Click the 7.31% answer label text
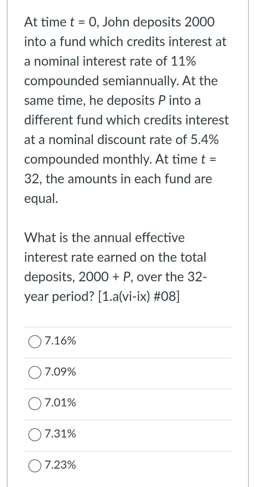255x487 pixels. point(60,434)
